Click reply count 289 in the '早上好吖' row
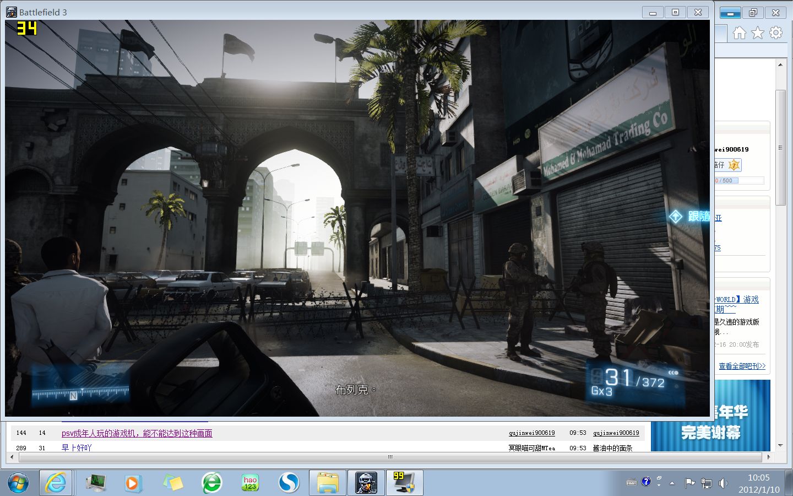Viewport: 793px width, 496px height. [x=21, y=448]
